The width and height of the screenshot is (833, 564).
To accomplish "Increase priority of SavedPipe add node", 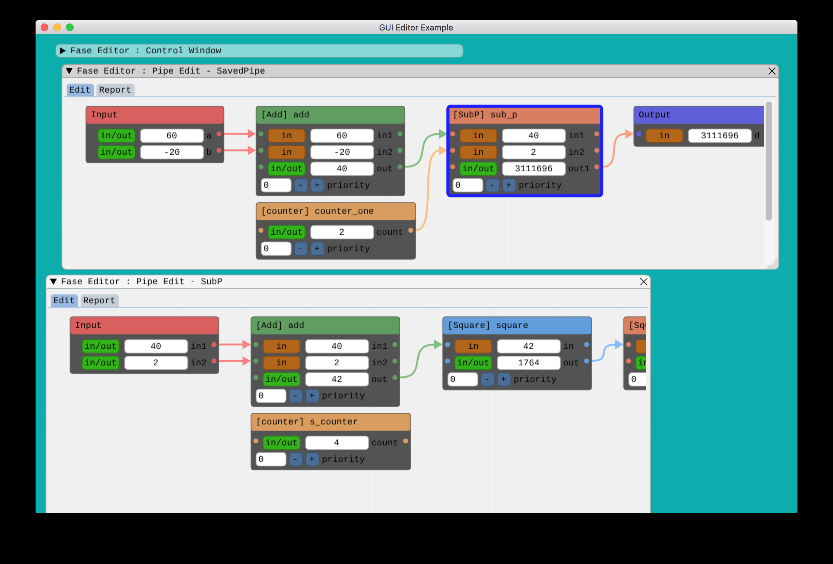I will pos(317,185).
